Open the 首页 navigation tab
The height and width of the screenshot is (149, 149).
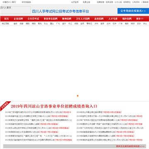click(6, 19)
